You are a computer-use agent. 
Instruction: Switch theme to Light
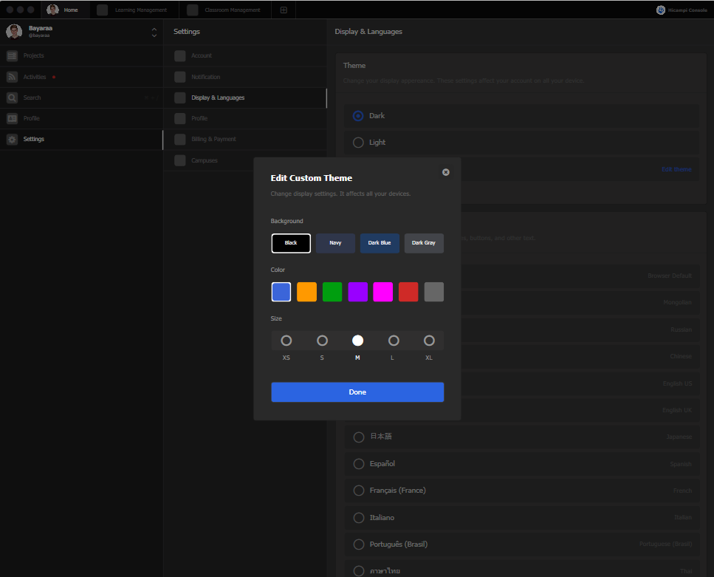coord(358,142)
